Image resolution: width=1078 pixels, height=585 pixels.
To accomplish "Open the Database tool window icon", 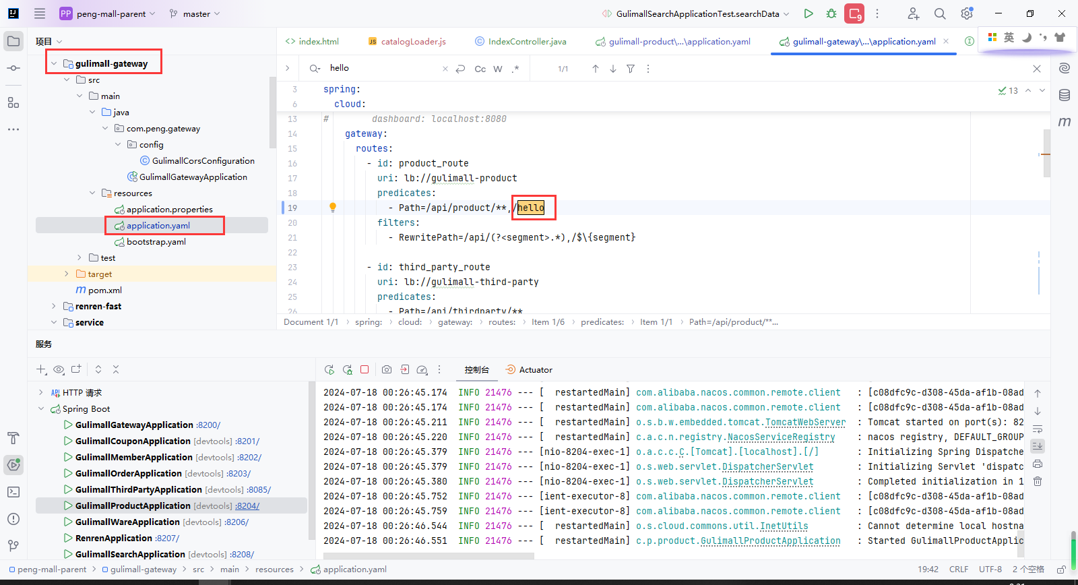I will [x=1065, y=95].
